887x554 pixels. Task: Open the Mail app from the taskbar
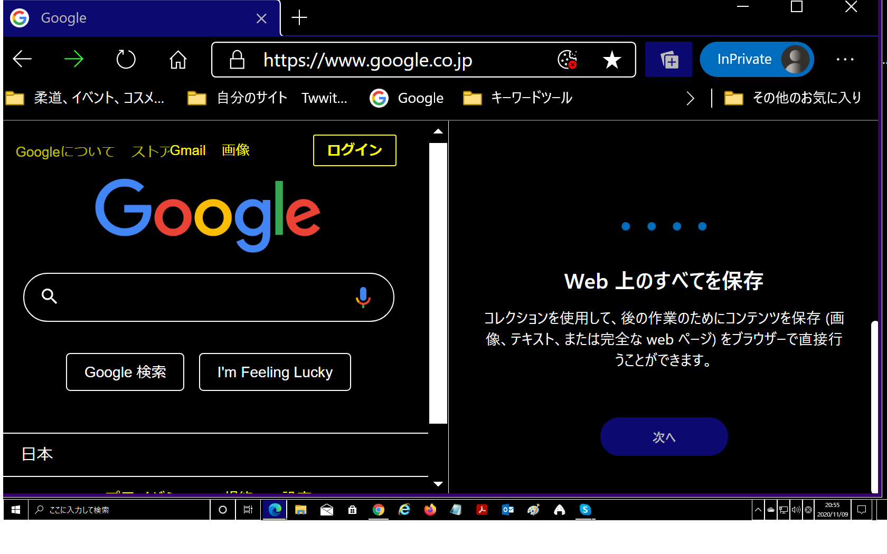point(327,510)
